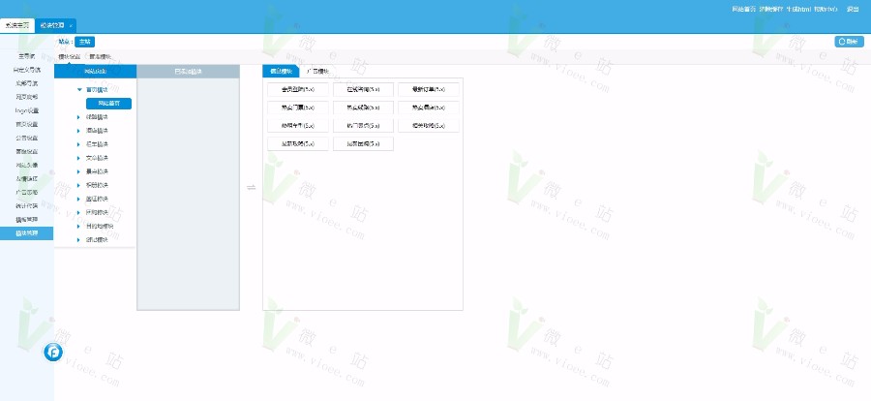Expand the 目的地模块 tree arrow

pyautogui.click(x=79, y=227)
